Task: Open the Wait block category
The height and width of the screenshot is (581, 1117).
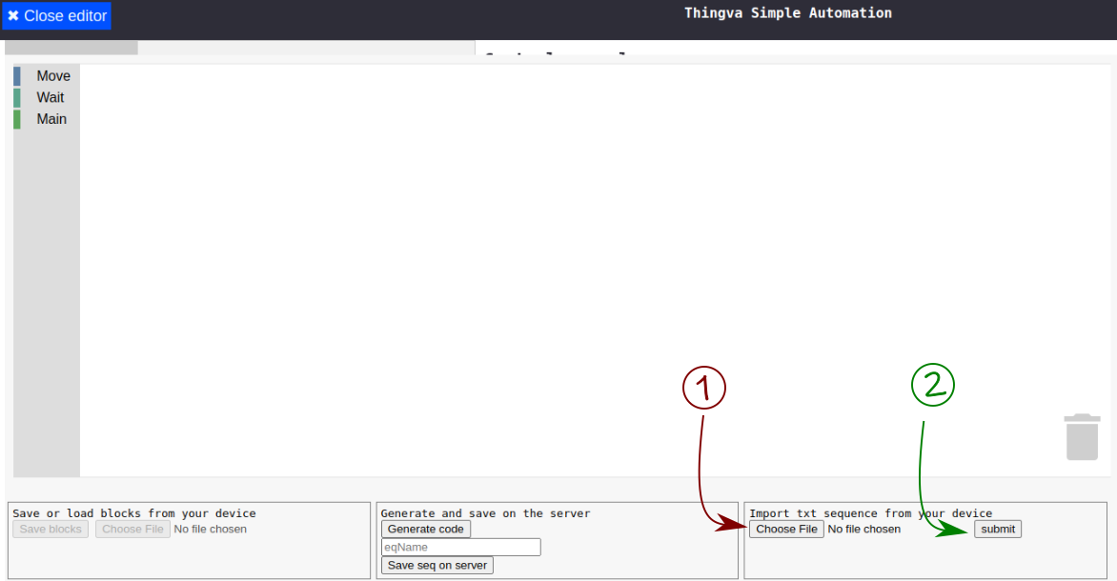Action: (x=51, y=97)
